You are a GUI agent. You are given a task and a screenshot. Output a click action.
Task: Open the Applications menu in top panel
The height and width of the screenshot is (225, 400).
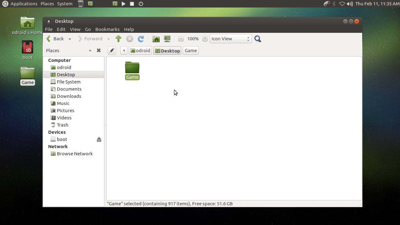click(x=24, y=4)
